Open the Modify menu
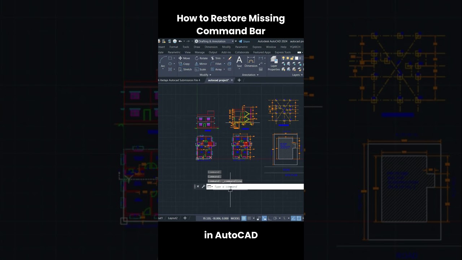462x260 pixels. click(226, 47)
